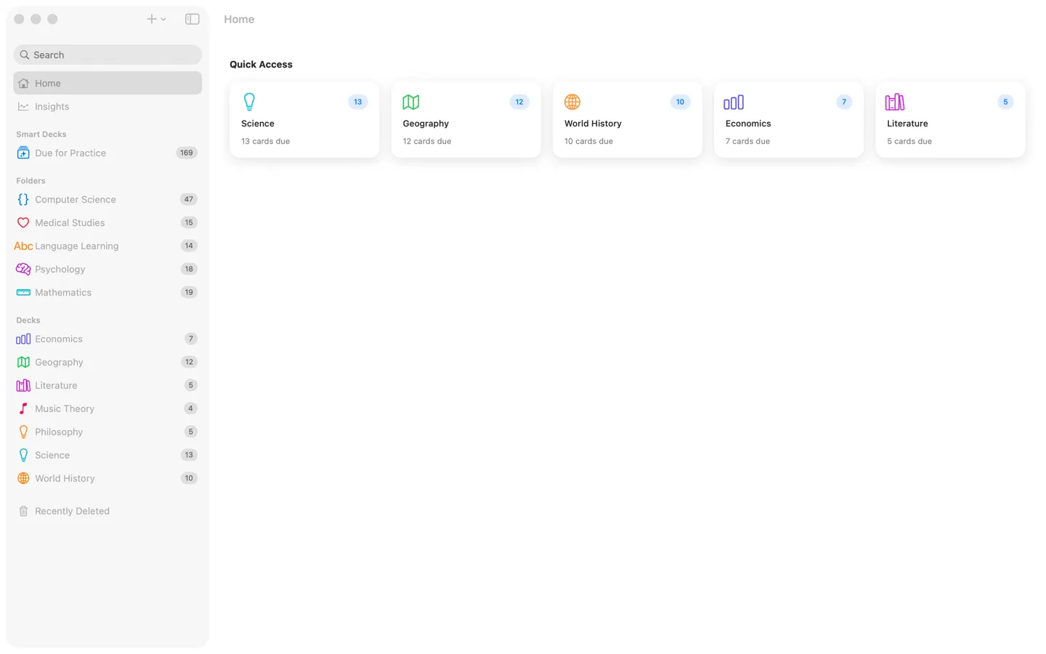Viewport: 1046px width, 654px height.
Task: Click the Abc Language Learning icon
Action: coord(23,246)
